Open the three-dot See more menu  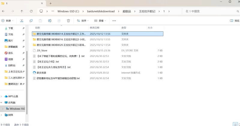pyautogui.click(x=114, y=21)
